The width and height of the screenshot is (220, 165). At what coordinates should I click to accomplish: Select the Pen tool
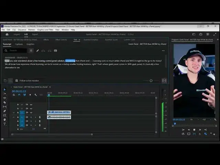(4, 111)
